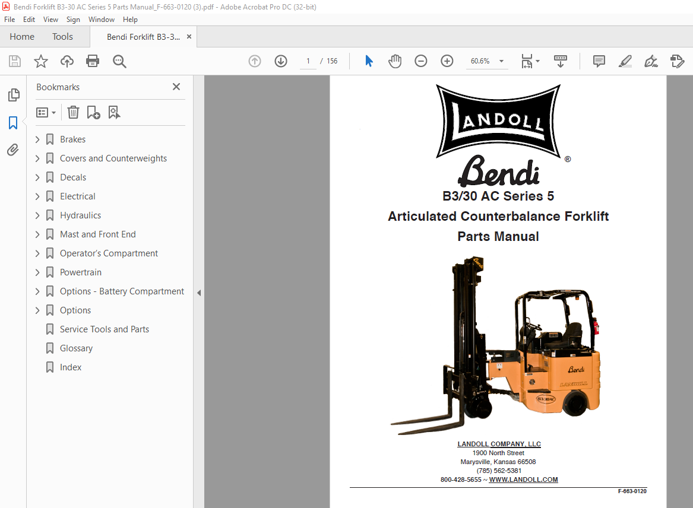Expand the Decals bookmark
The width and height of the screenshot is (693, 508).
(x=37, y=177)
